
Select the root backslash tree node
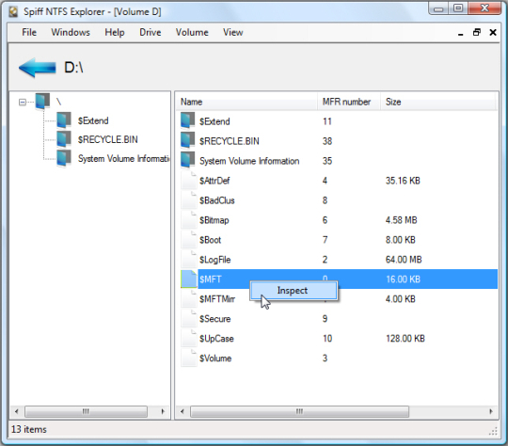pos(58,102)
